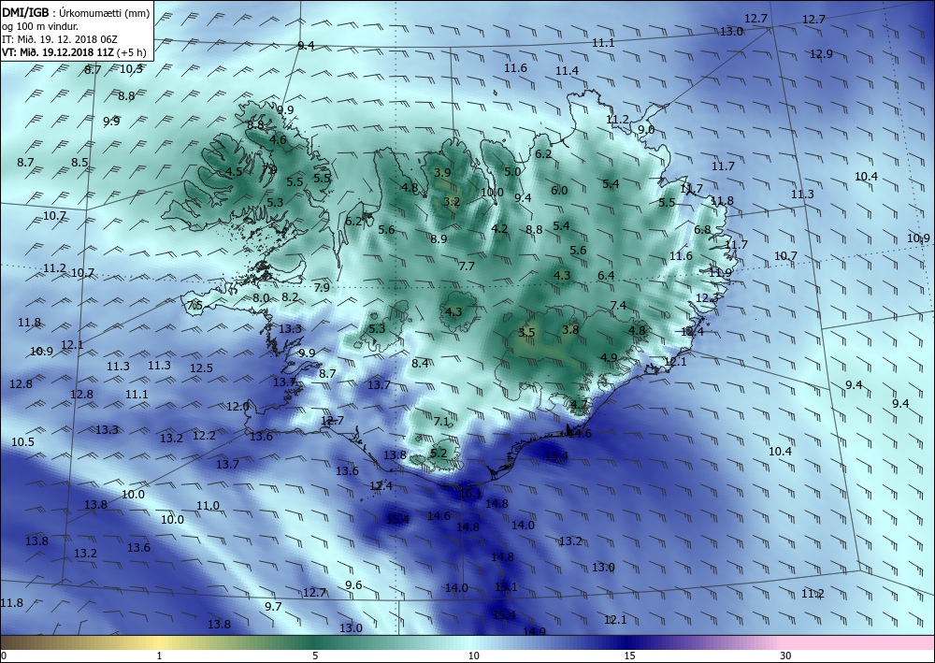Click the "15" tick label on color scale
The image size is (935, 663).
coord(629,656)
